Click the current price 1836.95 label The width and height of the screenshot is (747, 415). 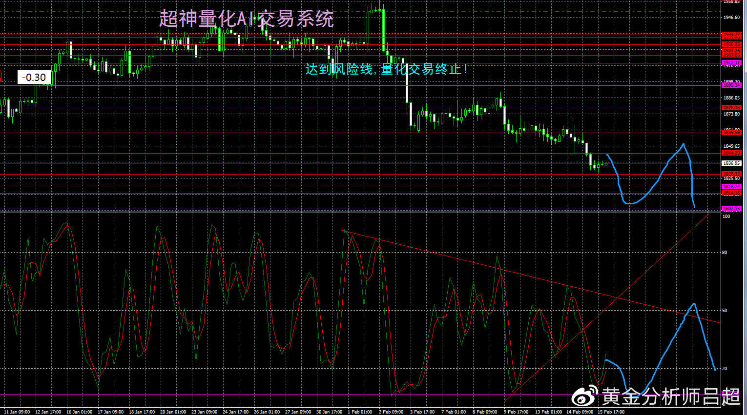coord(731,163)
